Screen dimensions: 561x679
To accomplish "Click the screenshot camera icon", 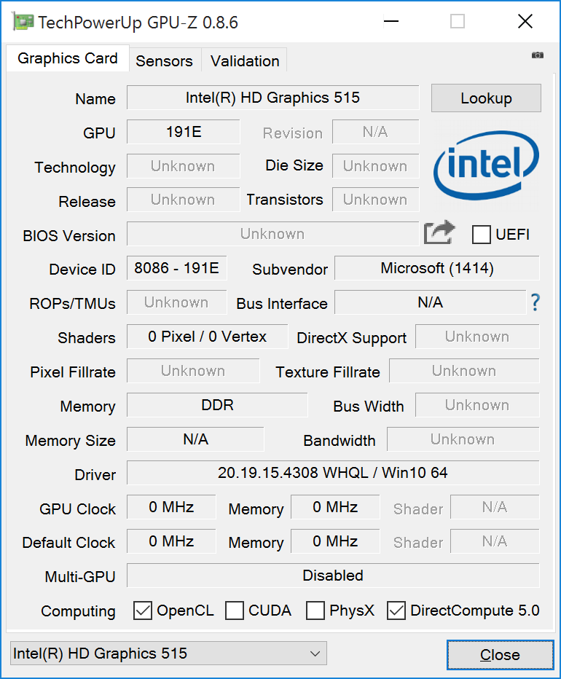I will click(537, 55).
